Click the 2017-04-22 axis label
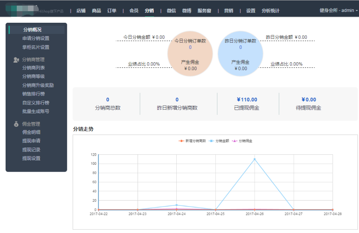Image resolution: width=359 pixels, height=233 pixels. 99,214
